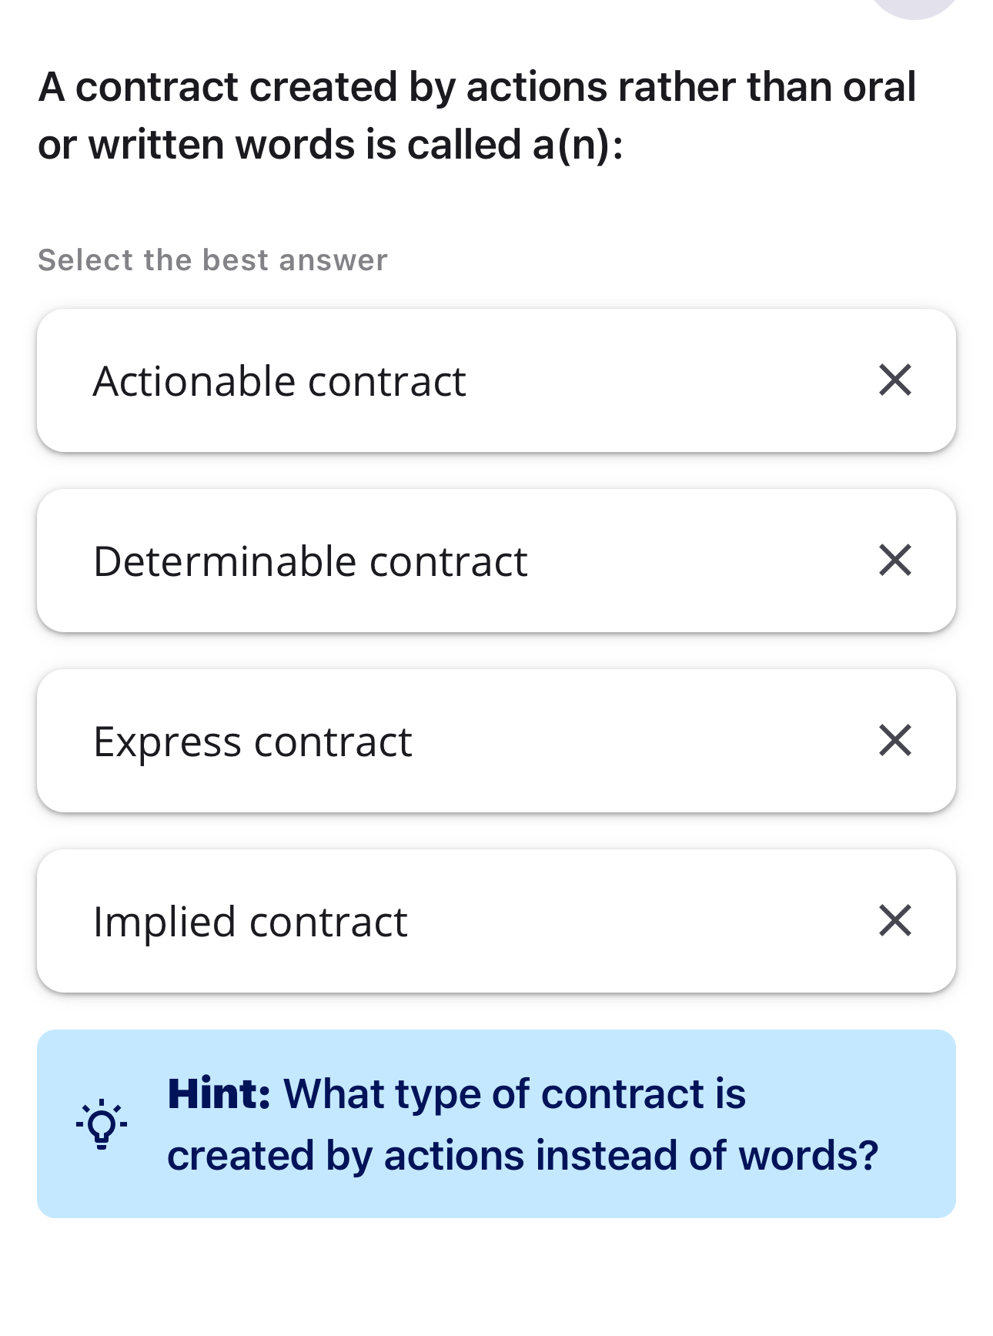
Task: Select the Actionable contract answer
Action: pos(385,380)
